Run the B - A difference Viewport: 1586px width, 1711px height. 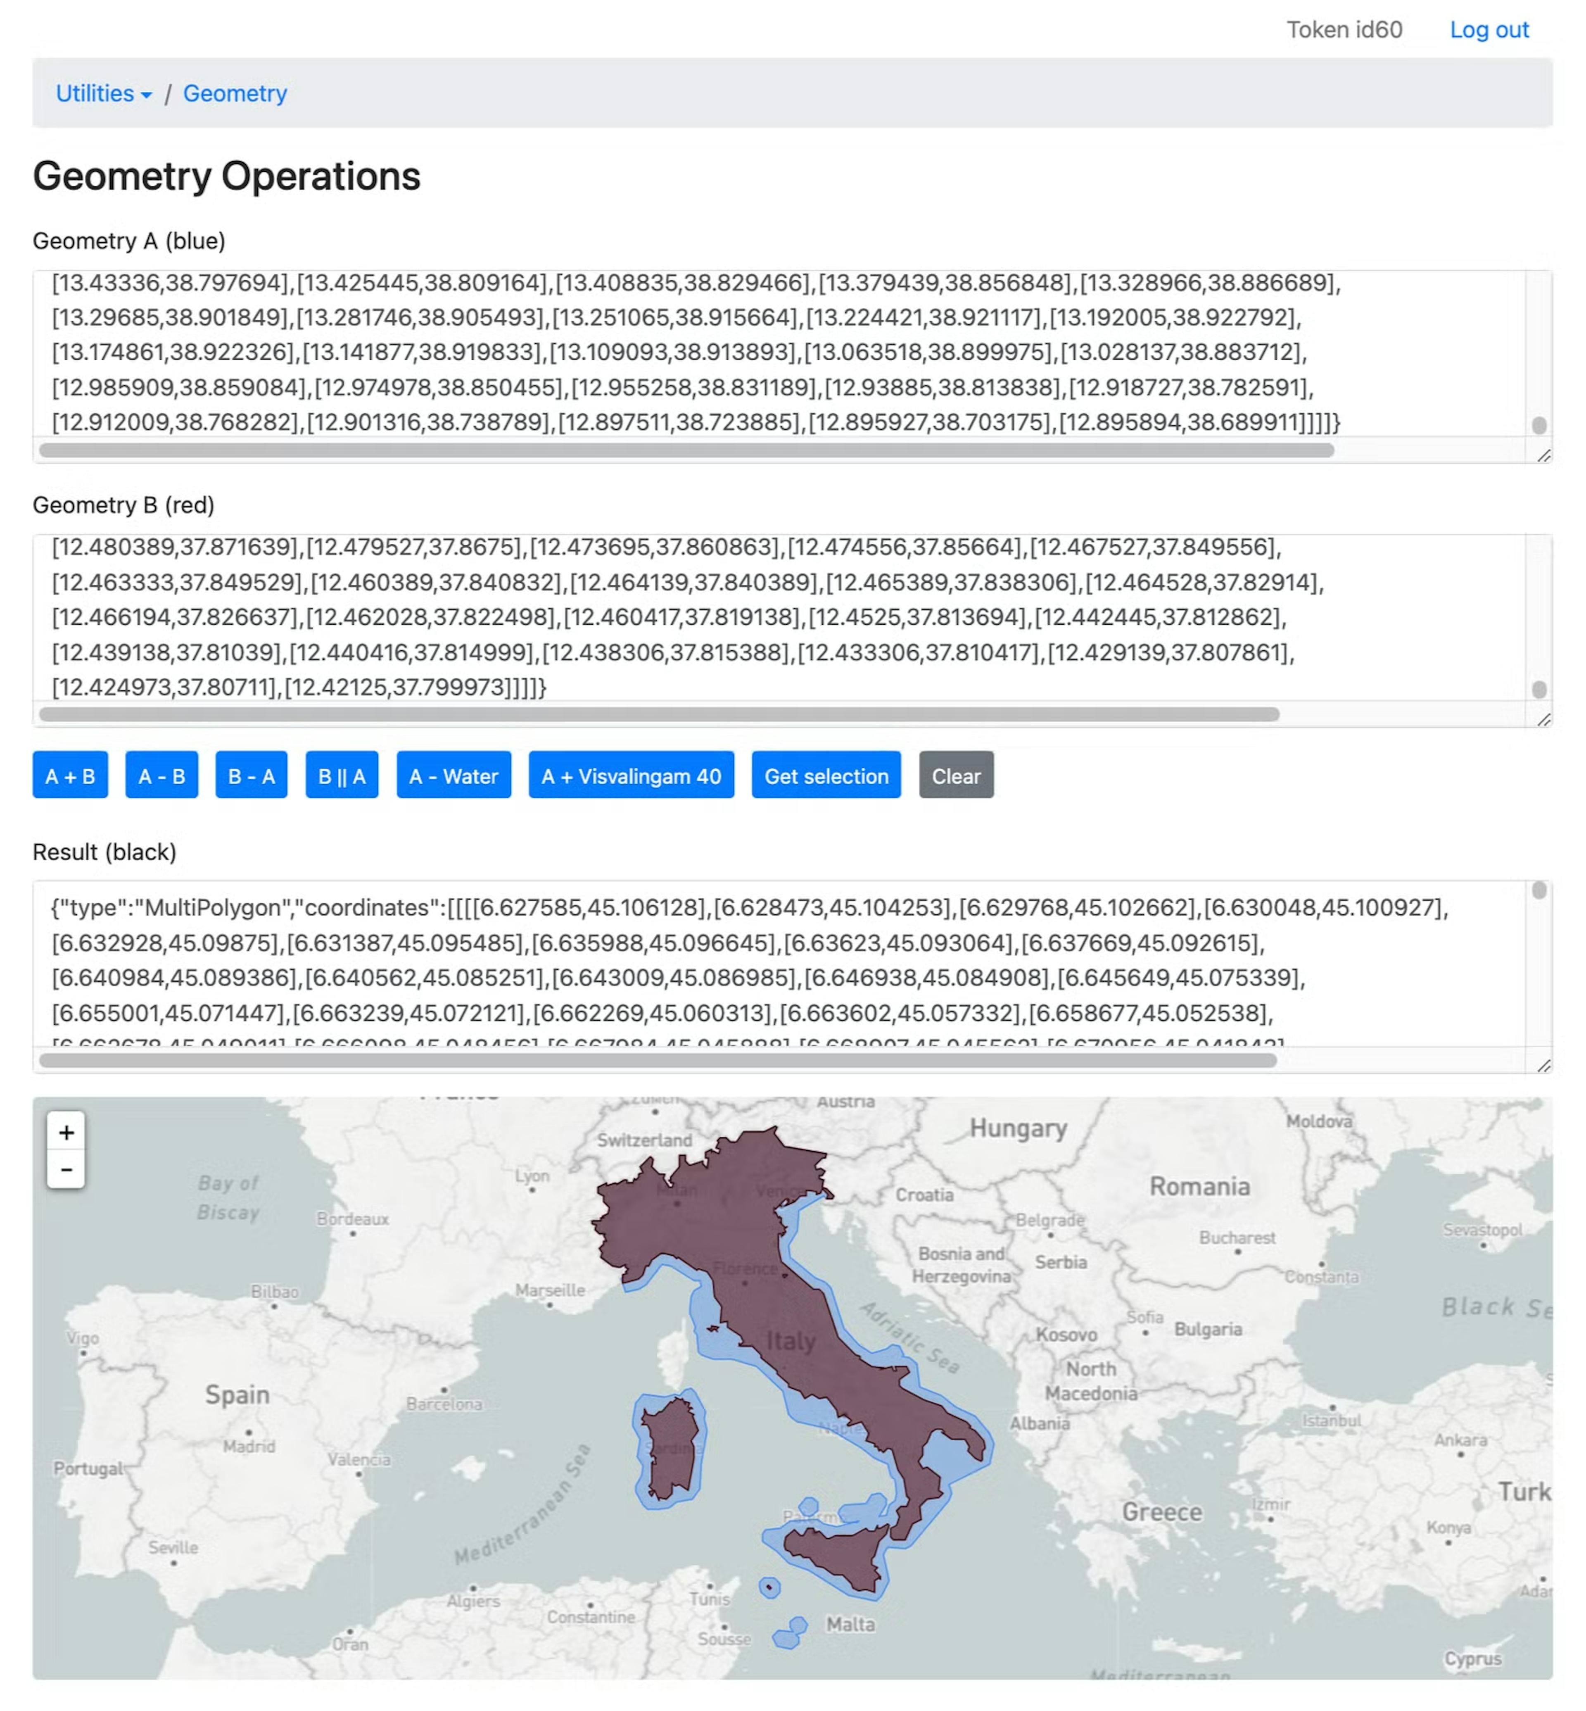(252, 775)
